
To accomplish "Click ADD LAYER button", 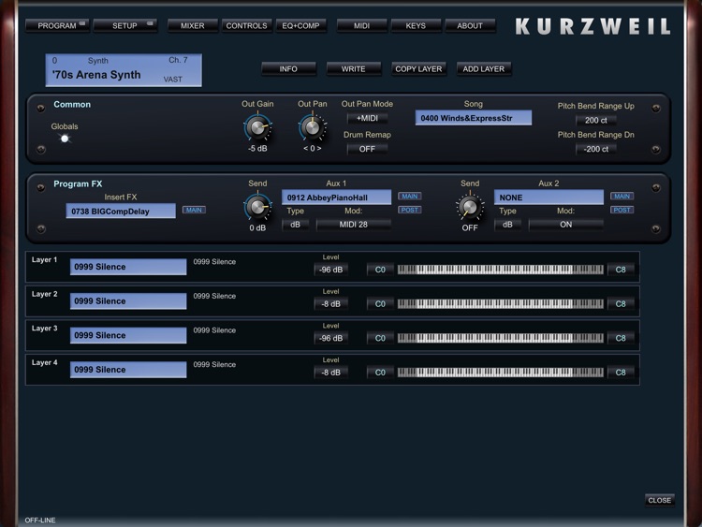I will (484, 69).
